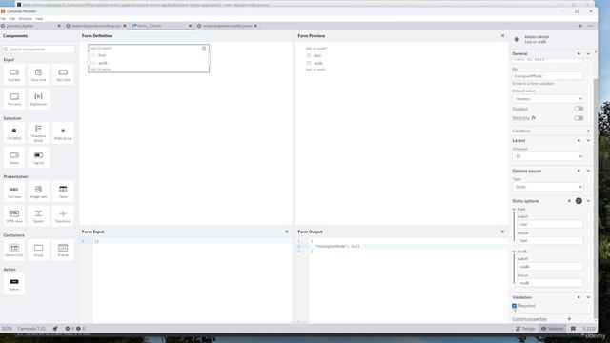The height and width of the screenshot is (343, 610).
Task: Toggle the Disabled switch
Action: coord(579,109)
